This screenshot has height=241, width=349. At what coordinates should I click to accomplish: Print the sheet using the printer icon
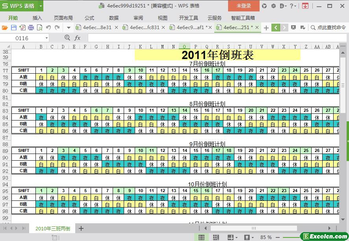31,28
